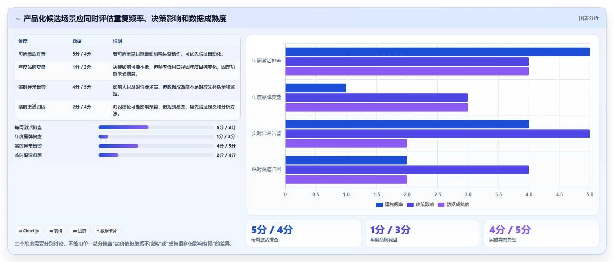The image size is (614, 262).
Task: Click the footnote starting 三个维度需要分别讨论
Action: click(x=124, y=244)
